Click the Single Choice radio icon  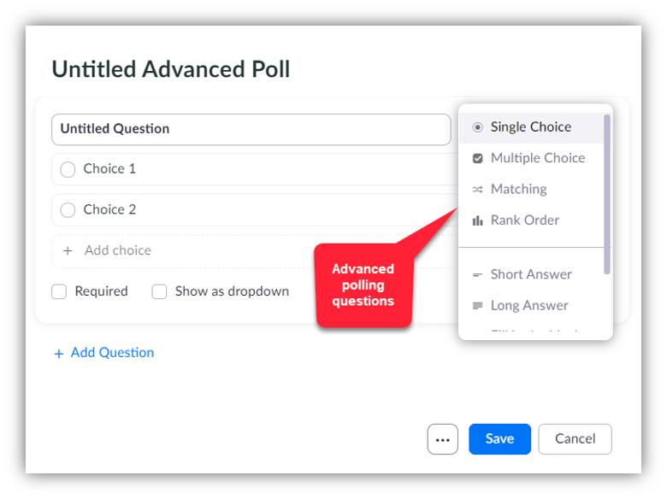(x=478, y=127)
